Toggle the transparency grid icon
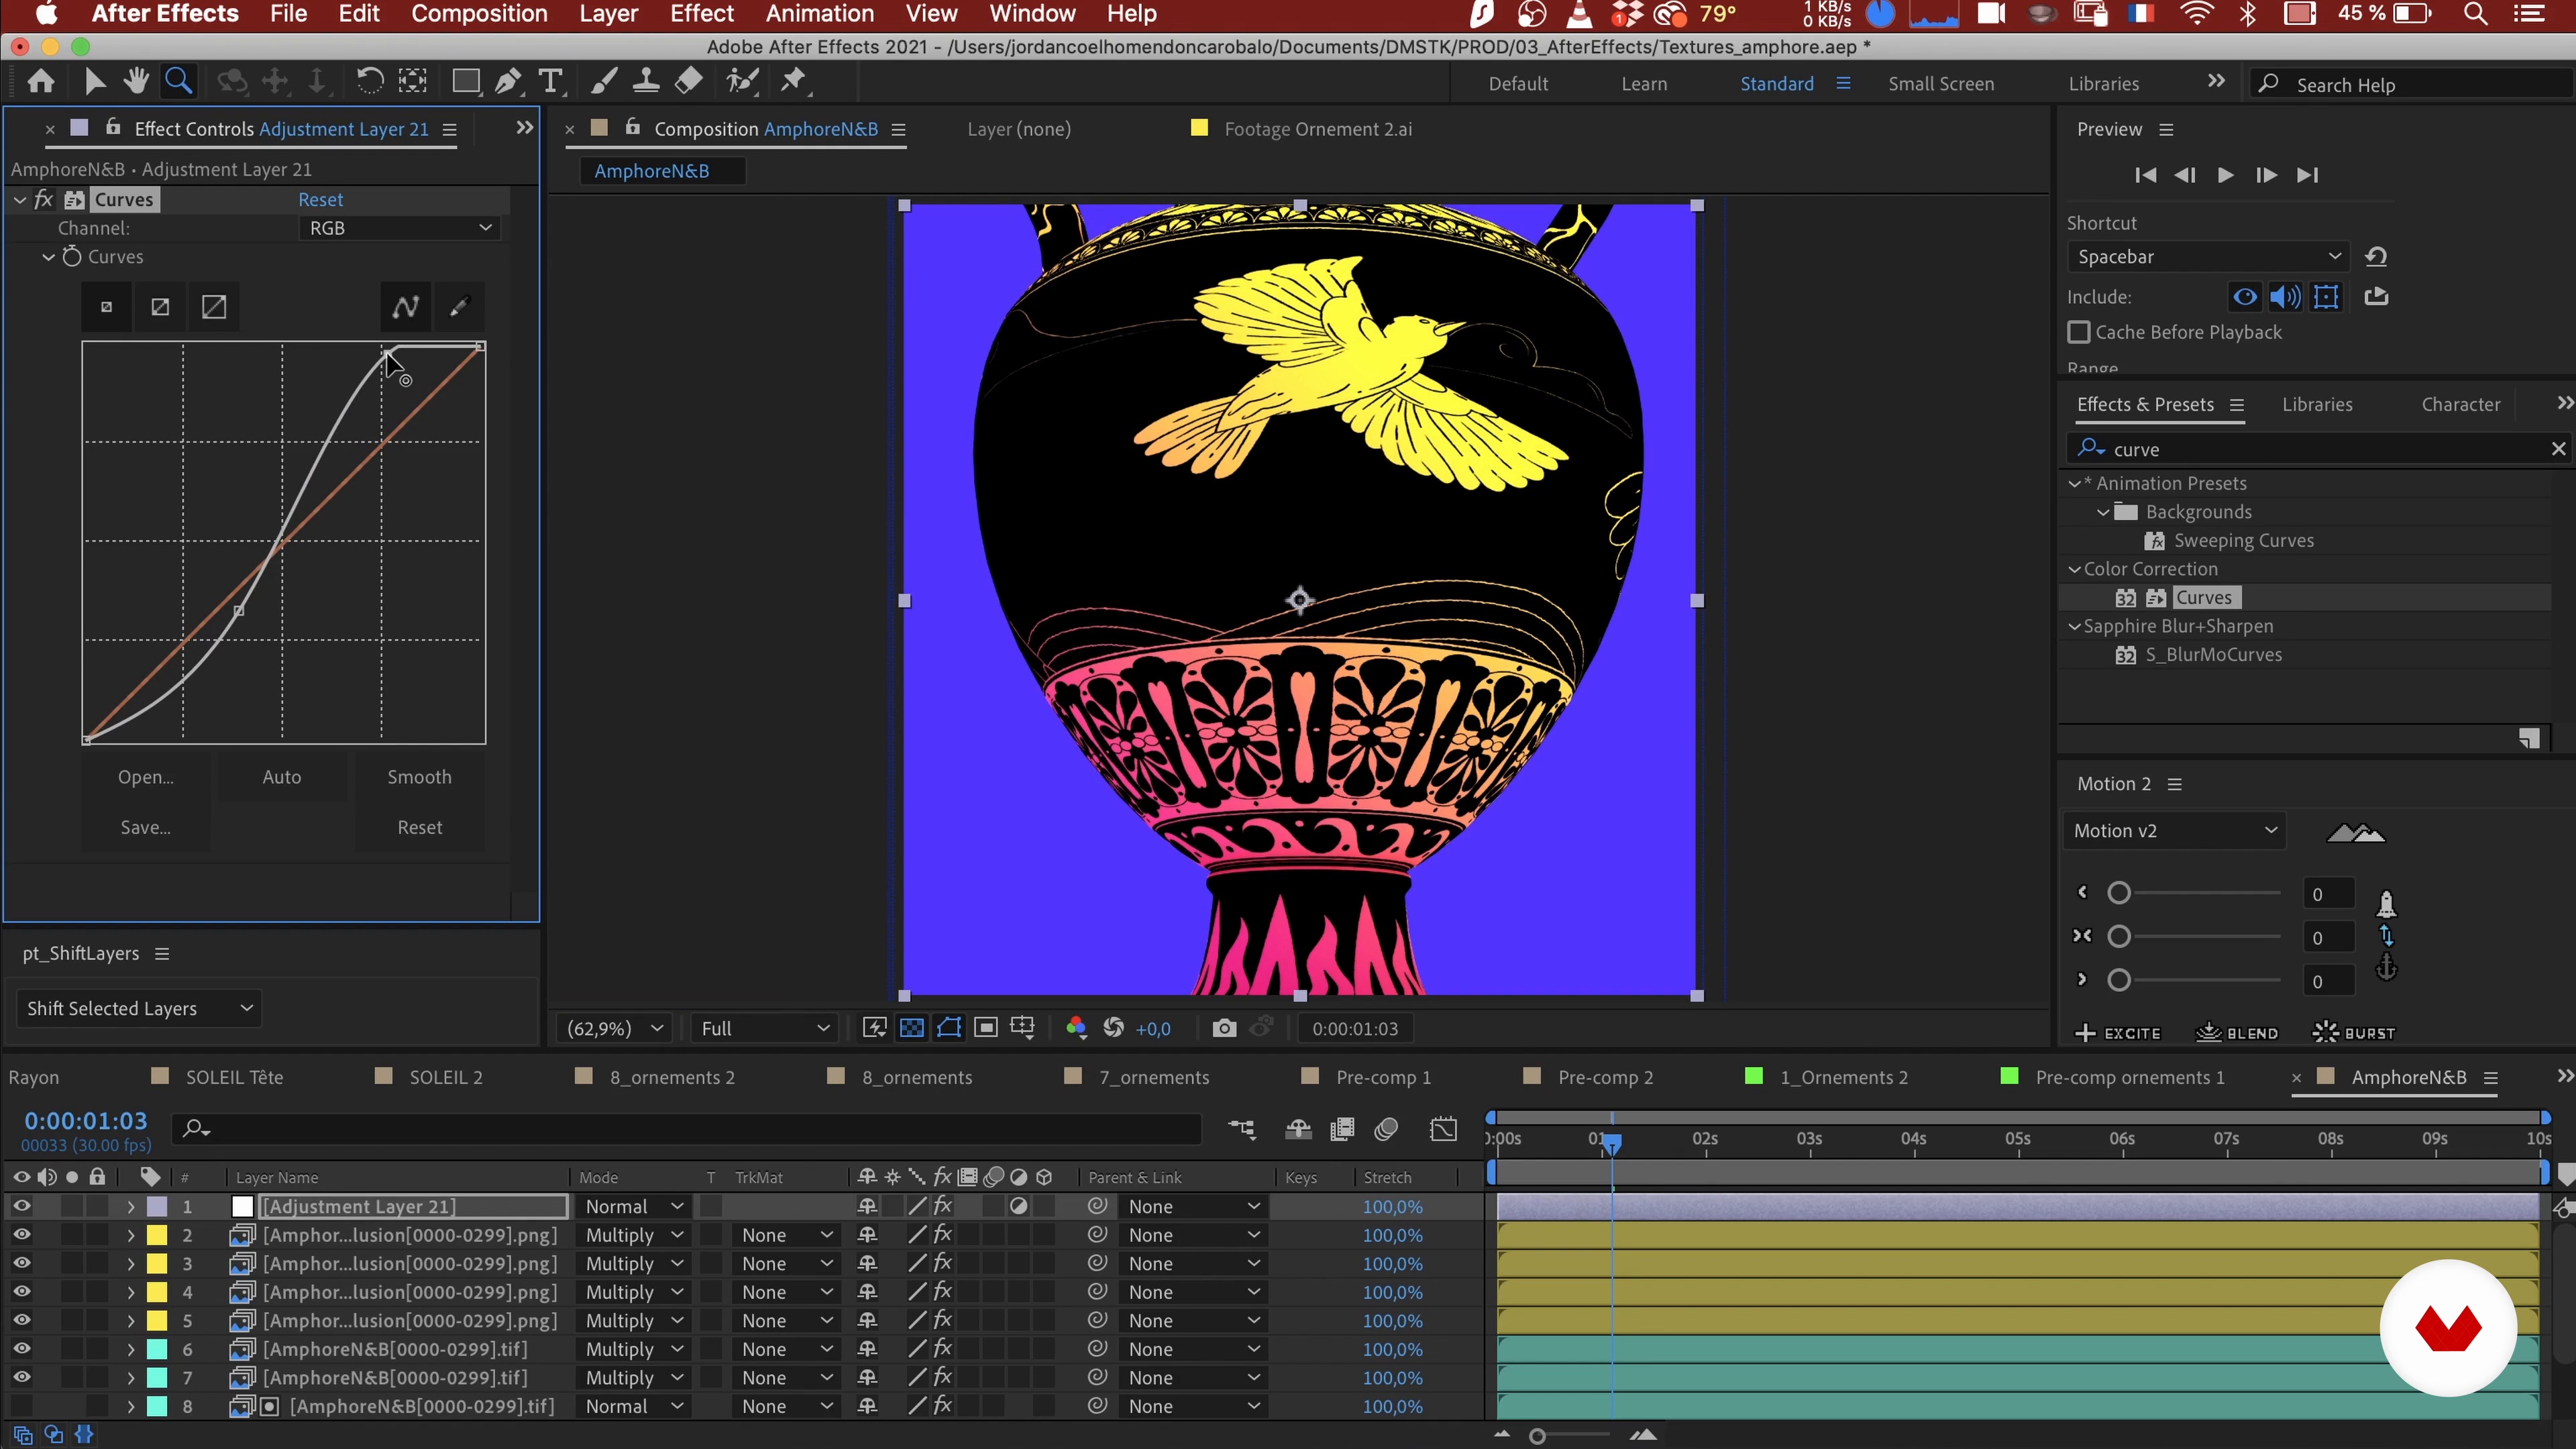 [911, 1028]
